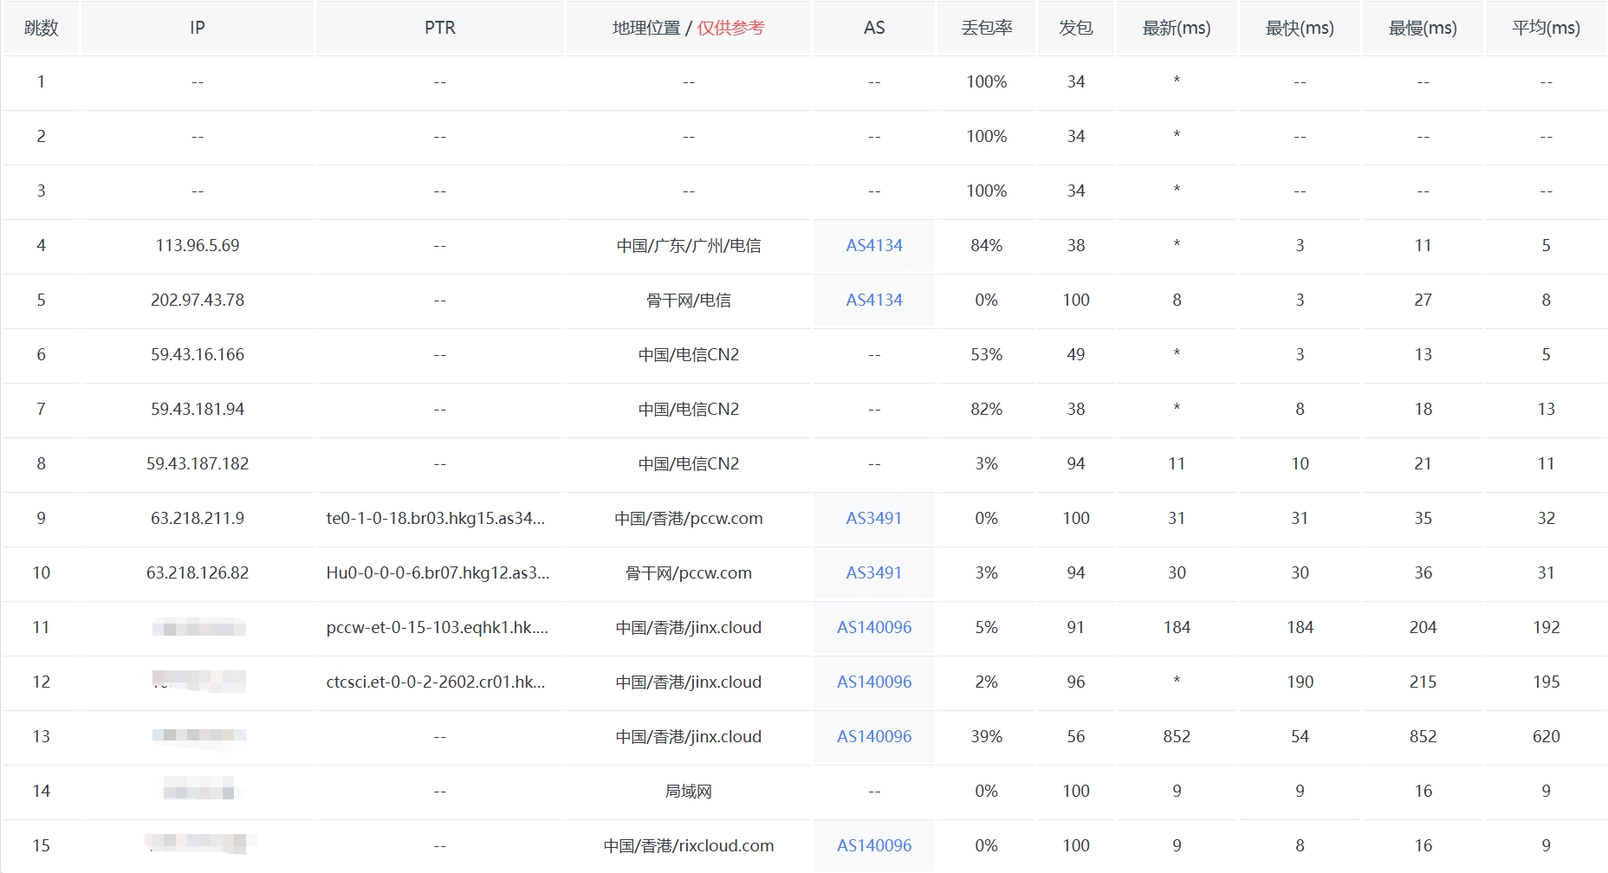Click the 5% packet loss value
This screenshot has height=873, width=1608.
[x=987, y=627]
